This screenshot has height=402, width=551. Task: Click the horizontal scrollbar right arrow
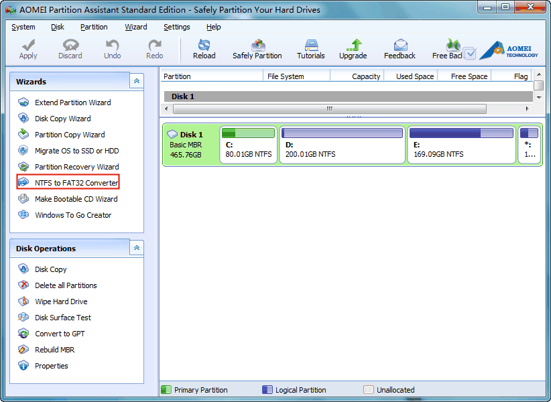click(527, 109)
